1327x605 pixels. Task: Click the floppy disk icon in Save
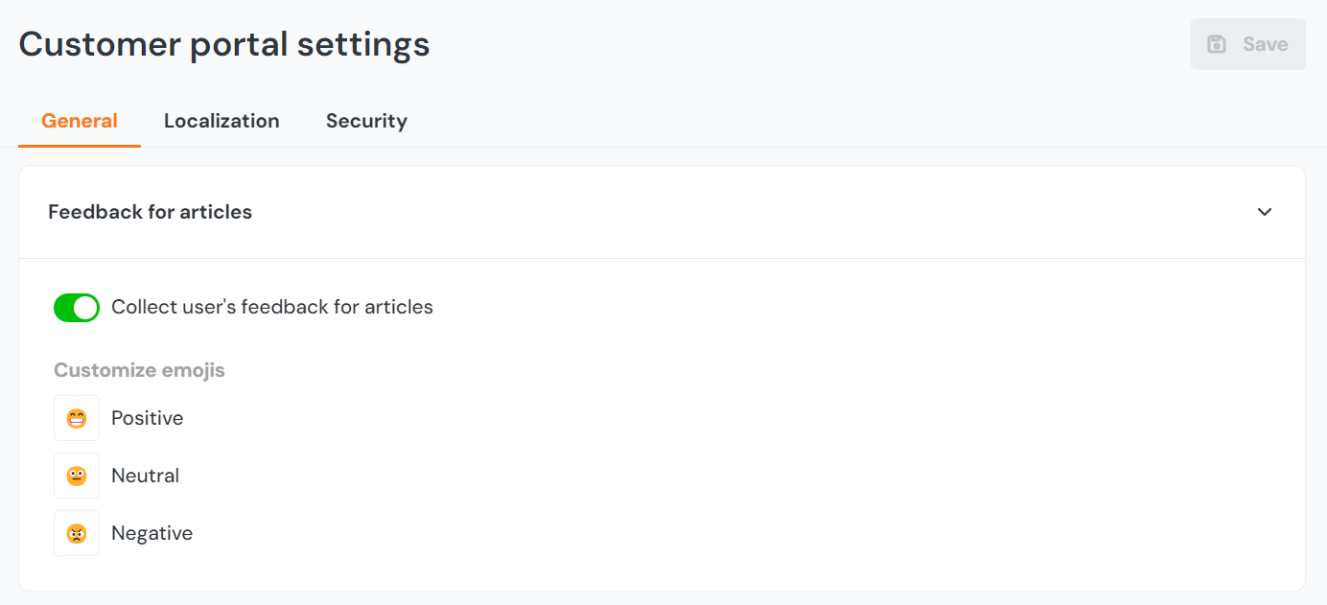pyautogui.click(x=1217, y=44)
